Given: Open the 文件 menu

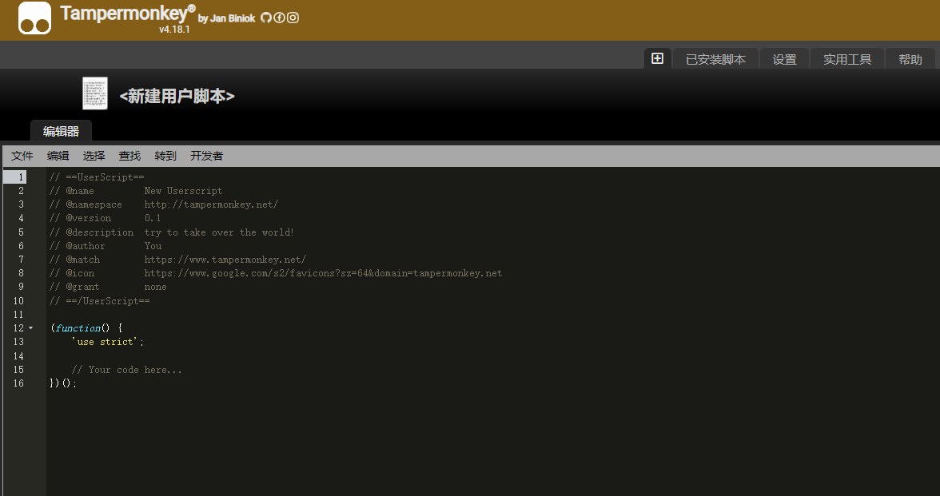Looking at the screenshot, I should 22,156.
